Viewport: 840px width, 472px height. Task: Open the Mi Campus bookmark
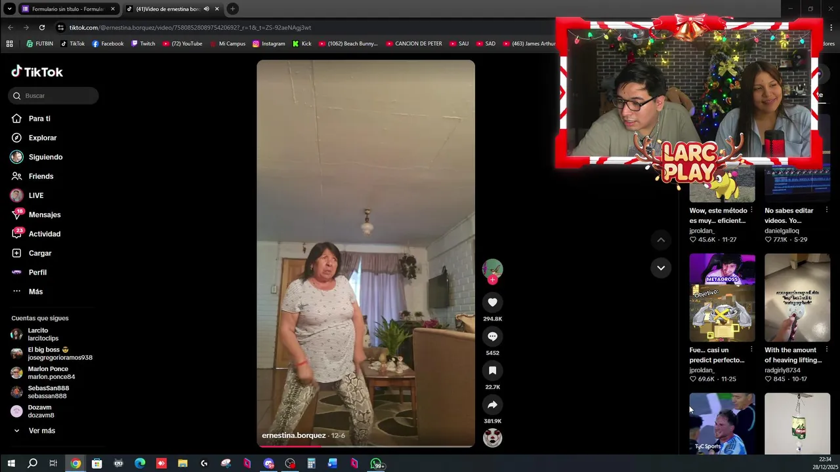tap(227, 44)
